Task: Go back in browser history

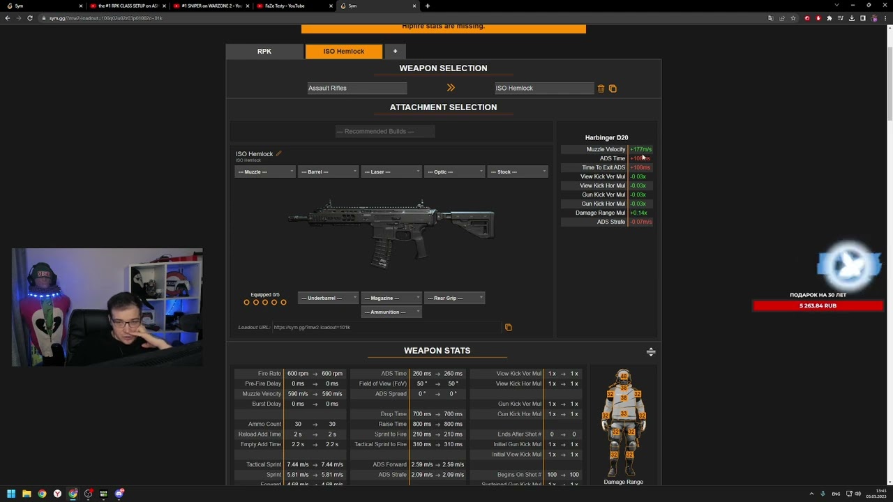Action: click(x=8, y=18)
